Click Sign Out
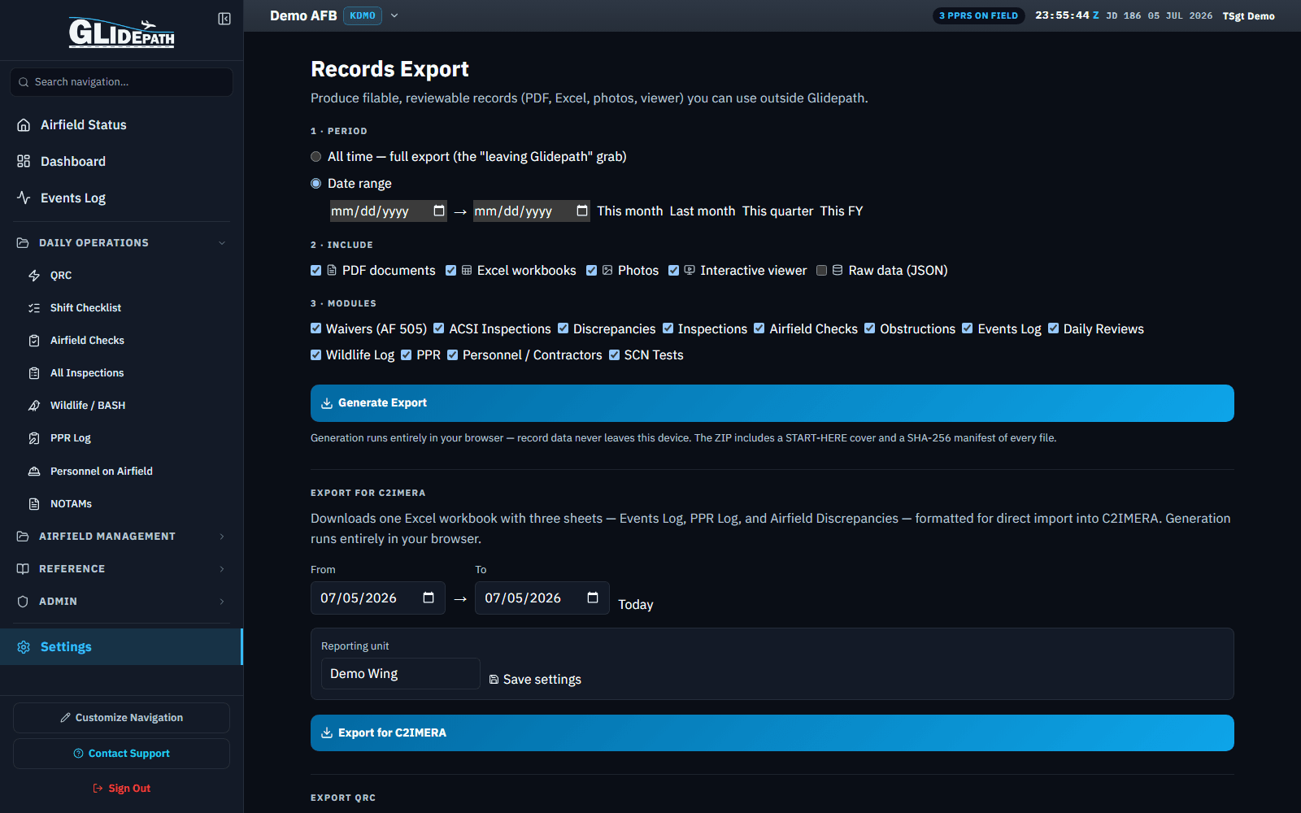 [x=121, y=789]
